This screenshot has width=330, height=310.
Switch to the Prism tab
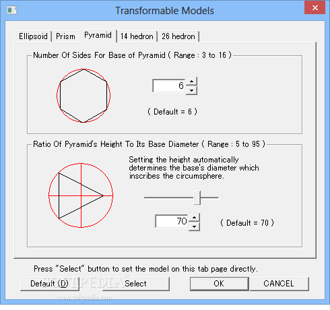pyautogui.click(x=65, y=36)
